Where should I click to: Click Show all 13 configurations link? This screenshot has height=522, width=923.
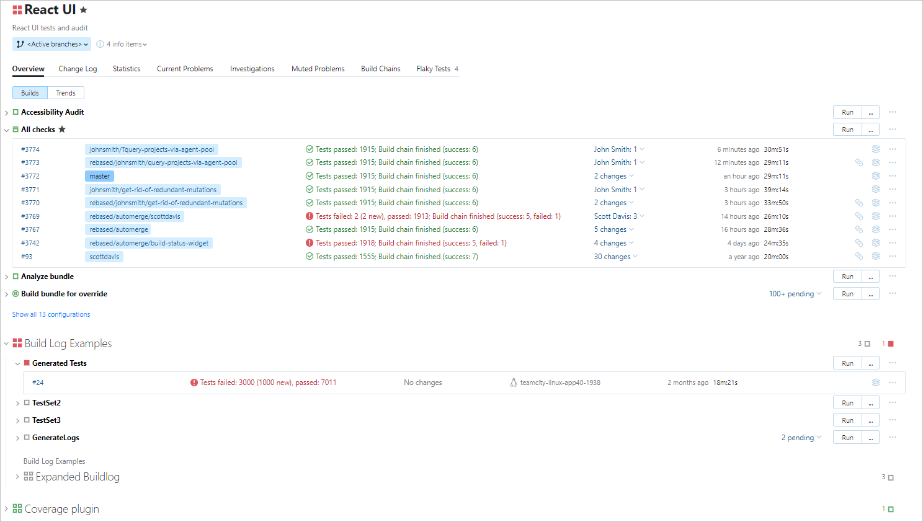(x=51, y=314)
